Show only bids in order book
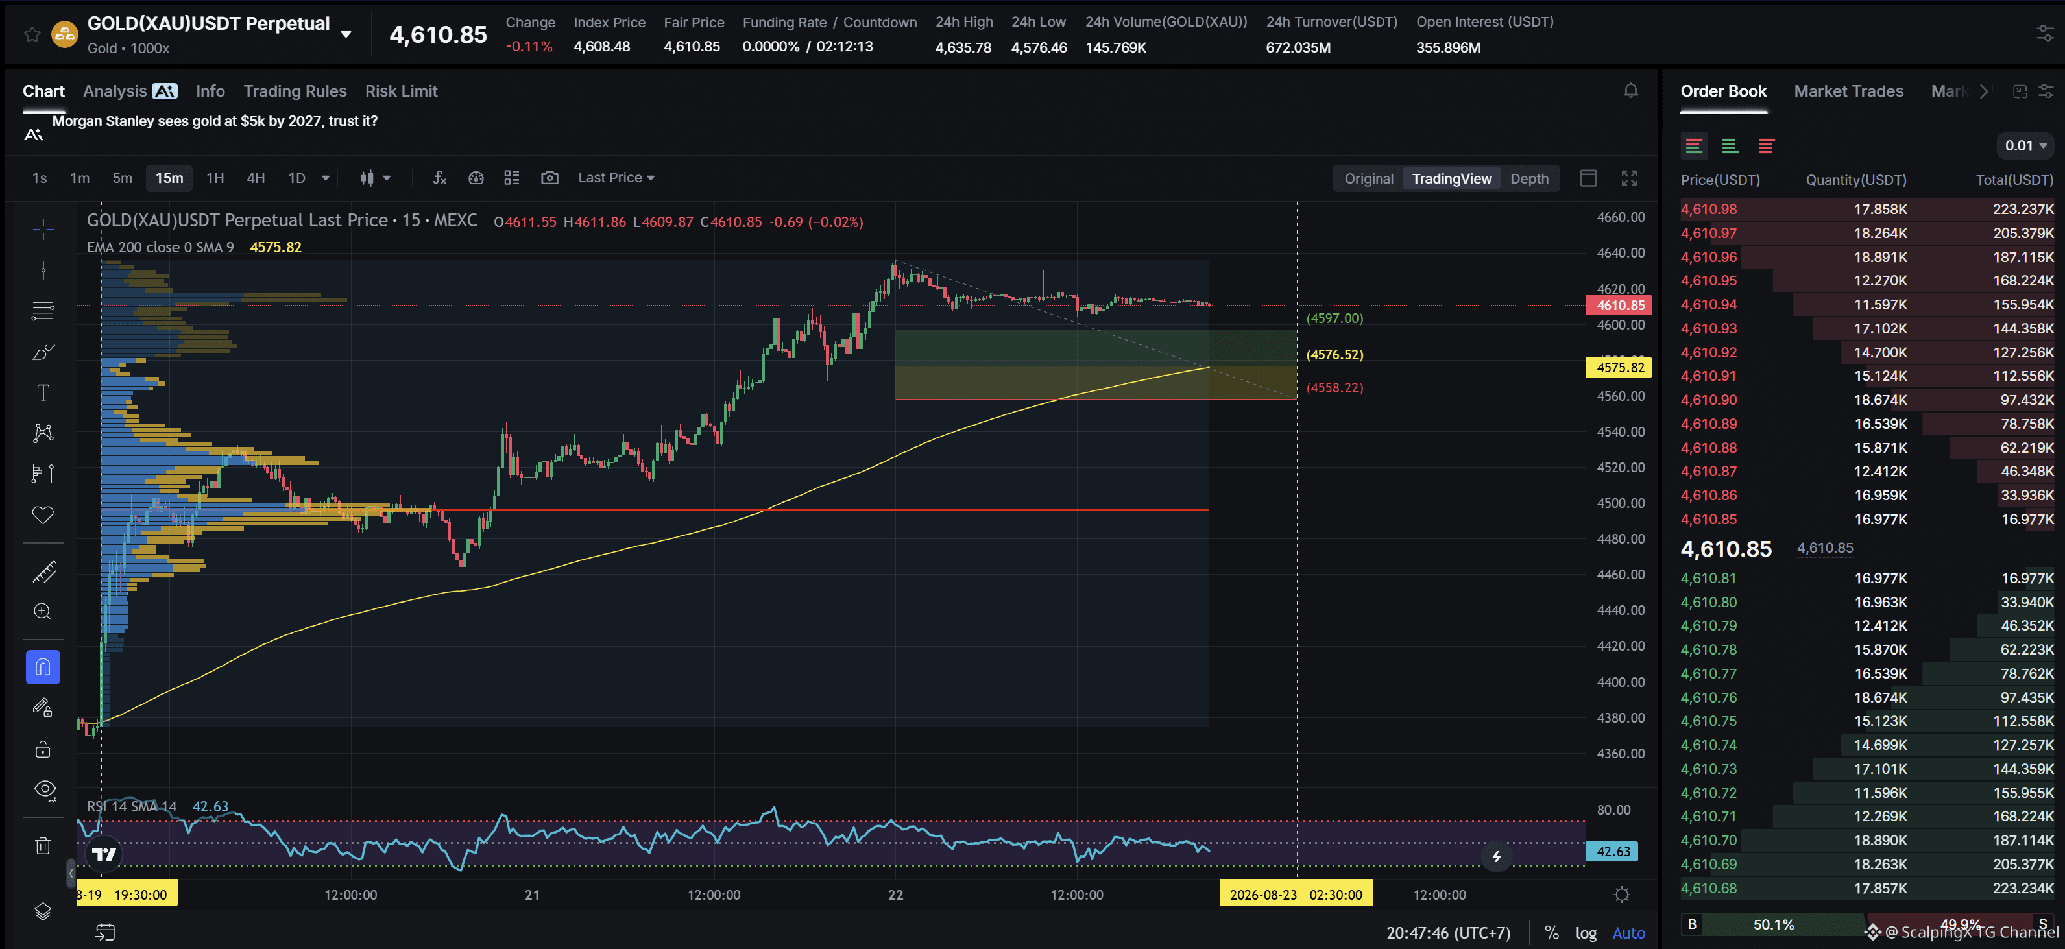This screenshot has height=949, width=2065. (1730, 146)
